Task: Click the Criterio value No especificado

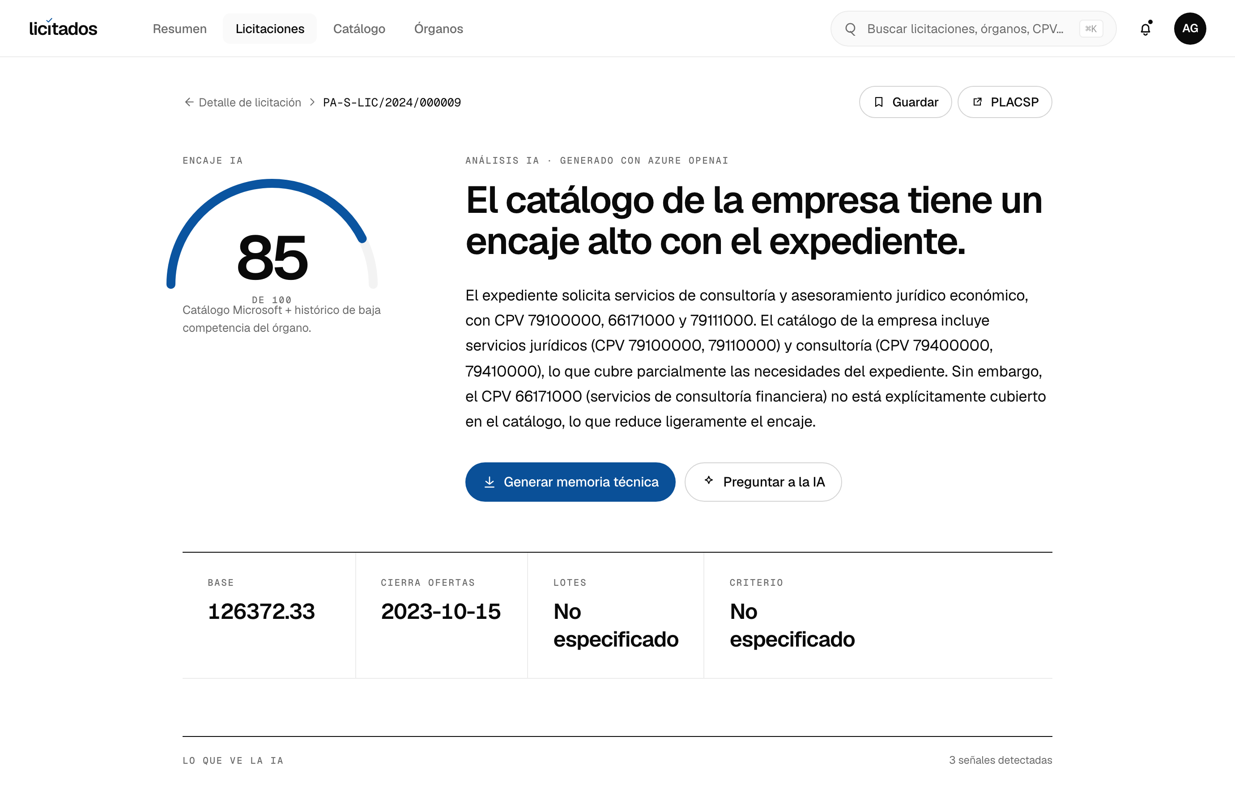Action: (792, 626)
